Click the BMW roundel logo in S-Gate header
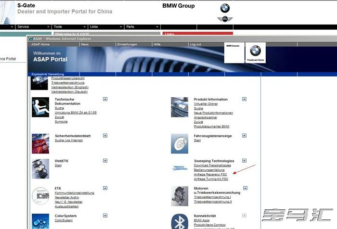The width and height of the screenshot is (337, 229). 225,8
